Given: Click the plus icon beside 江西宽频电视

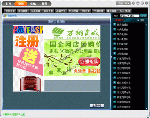Looking at the screenshot, I should (115, 107).
